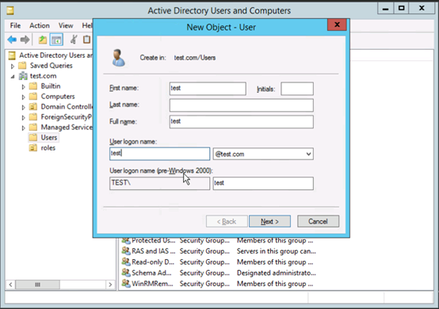The width and height of the screenshot is (439, 309).
Task: Click 'Servers in this group can...' description
Action: 277,251
